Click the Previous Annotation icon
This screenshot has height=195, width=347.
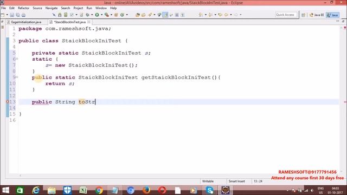click(210, 15)
